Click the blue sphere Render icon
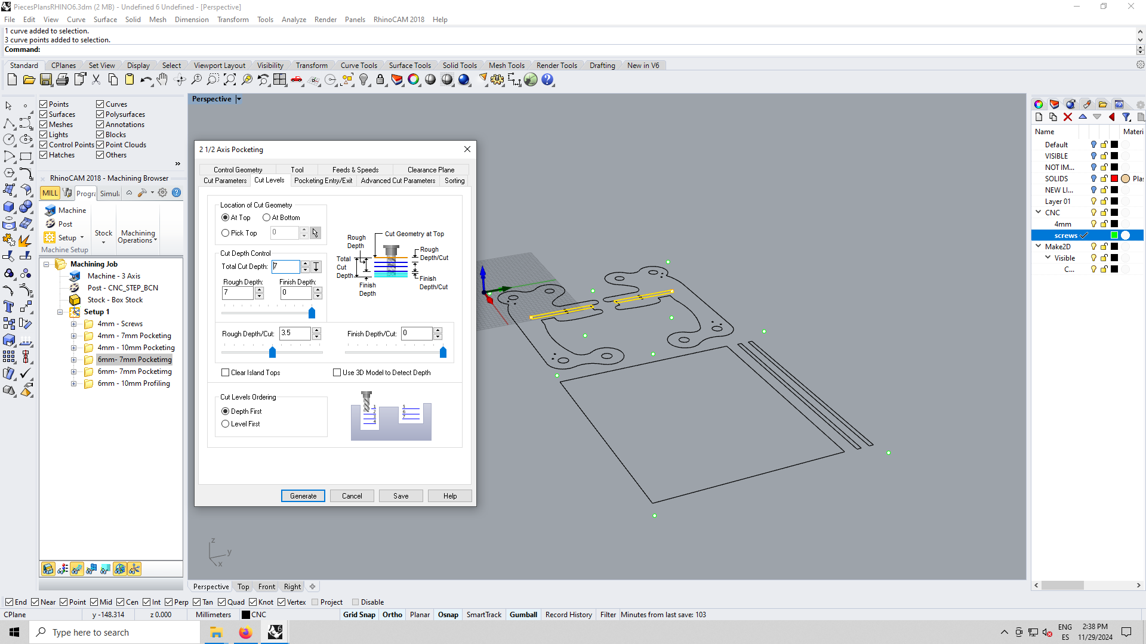 (x=464, y=79)
